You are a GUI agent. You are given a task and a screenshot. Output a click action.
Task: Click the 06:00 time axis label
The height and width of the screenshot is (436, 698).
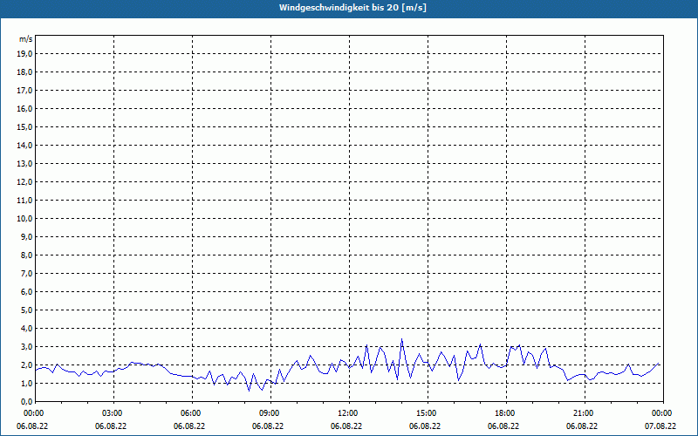192,413
